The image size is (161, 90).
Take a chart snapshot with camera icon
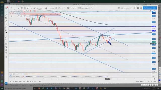point(141,8)
